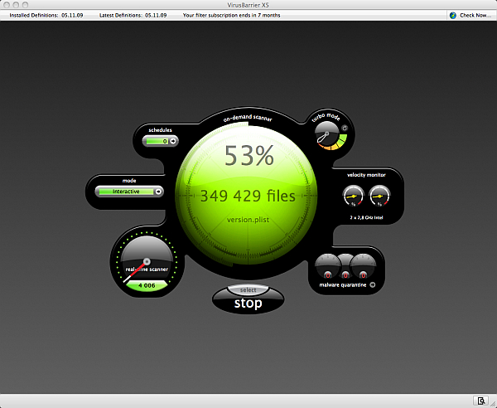The image size is (497, 408).
Task: Click 'Installed Definitions: 05.11.09' text
Action: tap(46, 15)
